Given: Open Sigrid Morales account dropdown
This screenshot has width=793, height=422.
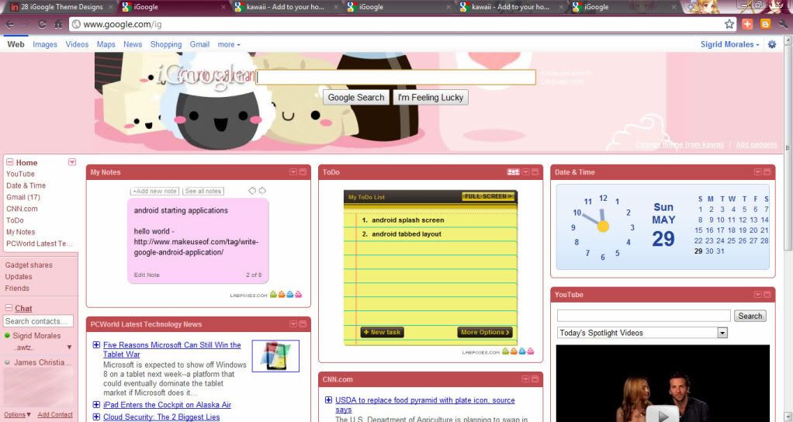Looking at the screenshot, I should (730, 44).
